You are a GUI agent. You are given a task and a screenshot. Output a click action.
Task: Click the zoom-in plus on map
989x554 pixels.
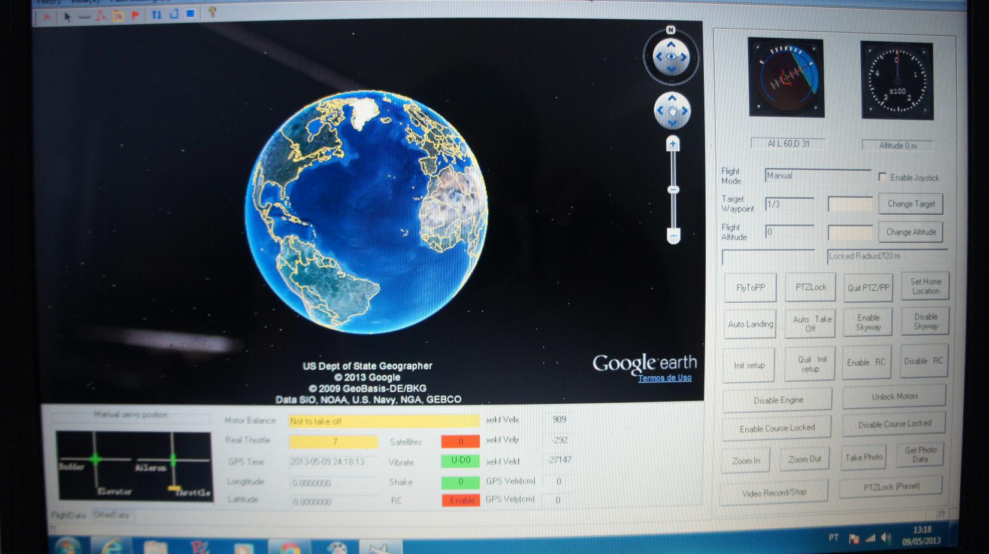pyautogui.click(x=673, y=144)
